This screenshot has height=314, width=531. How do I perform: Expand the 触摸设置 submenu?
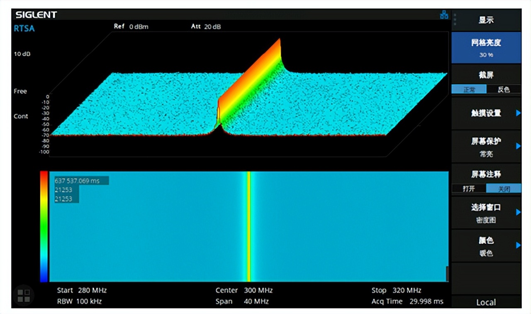click(486, 113)
